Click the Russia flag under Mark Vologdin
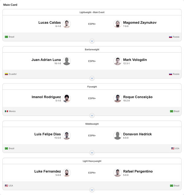The width and height of the screenshot is (184, 195). point(171,74)
